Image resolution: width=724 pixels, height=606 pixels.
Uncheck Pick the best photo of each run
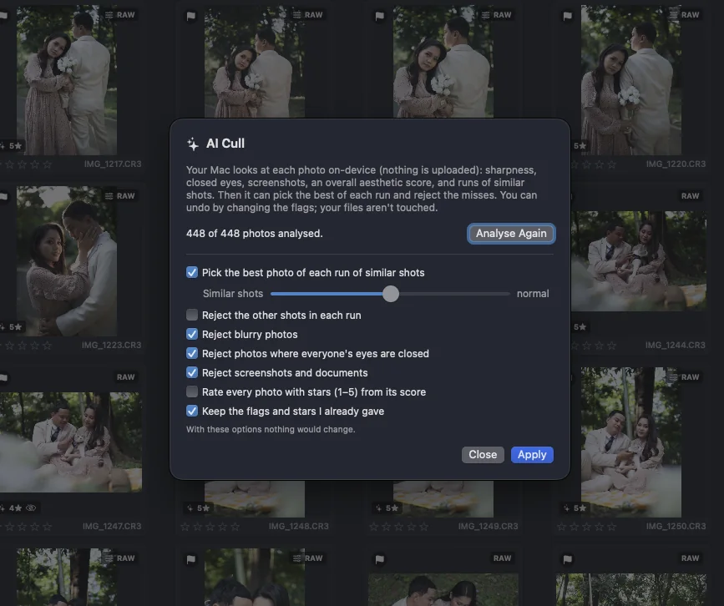192,272
